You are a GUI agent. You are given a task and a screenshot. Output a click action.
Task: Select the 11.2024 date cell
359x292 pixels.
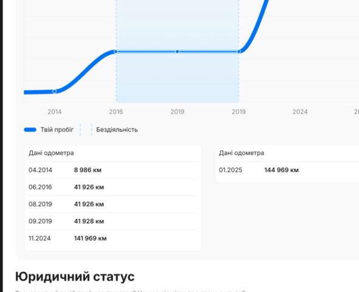39,238
